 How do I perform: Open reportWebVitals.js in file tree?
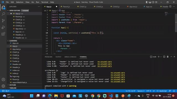click(20, 82)
